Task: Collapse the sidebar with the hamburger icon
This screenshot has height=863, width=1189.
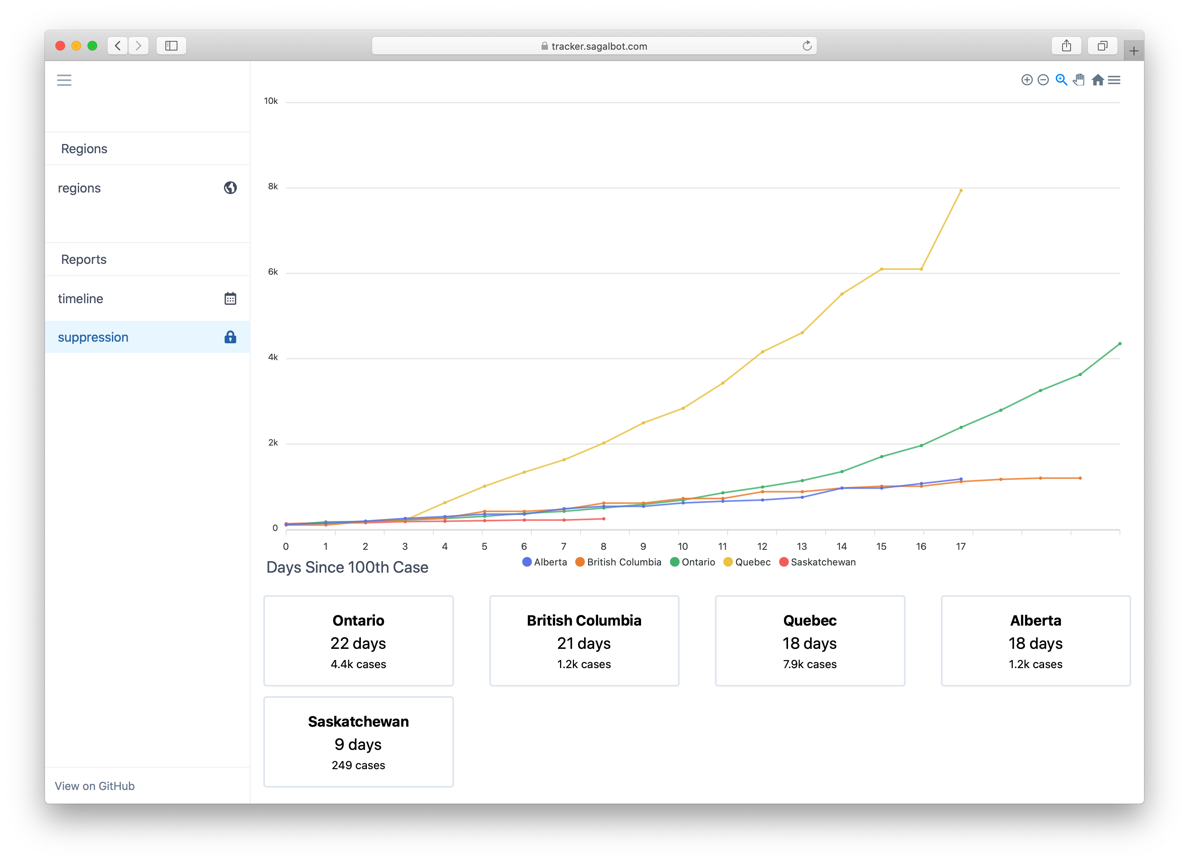Action: [64, 79]
